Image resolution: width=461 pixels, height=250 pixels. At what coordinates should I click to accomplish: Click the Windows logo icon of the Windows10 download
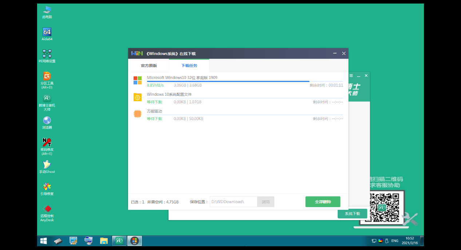pyautogui.click(x=137, y=80)
